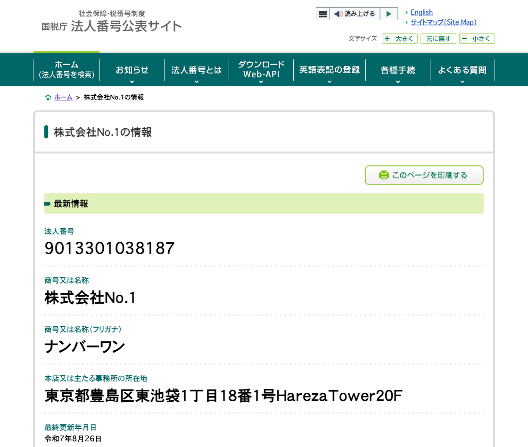528x447 pixels.
Task: Open the read-aloud hamburger menu icon
Action: pyautogui.click(x=322, y=14)
